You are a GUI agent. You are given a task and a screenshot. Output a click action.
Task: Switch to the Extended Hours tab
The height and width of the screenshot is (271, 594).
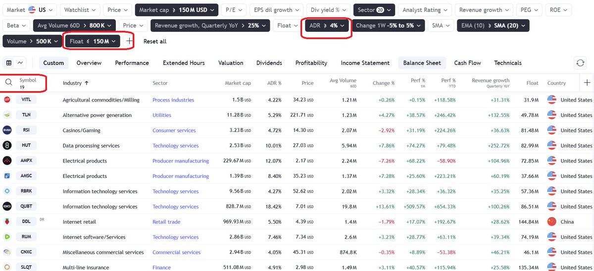184,63
